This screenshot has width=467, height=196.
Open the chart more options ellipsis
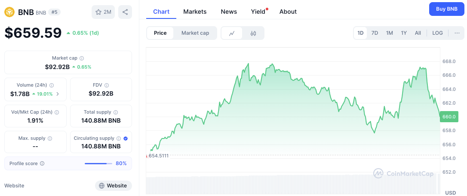pos(457,33)
